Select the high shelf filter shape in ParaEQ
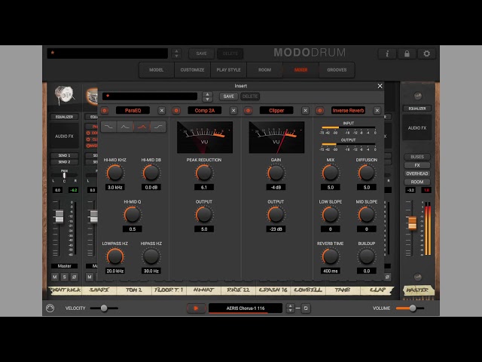Viewport: 482px width, 362px height. coord(158,127)
